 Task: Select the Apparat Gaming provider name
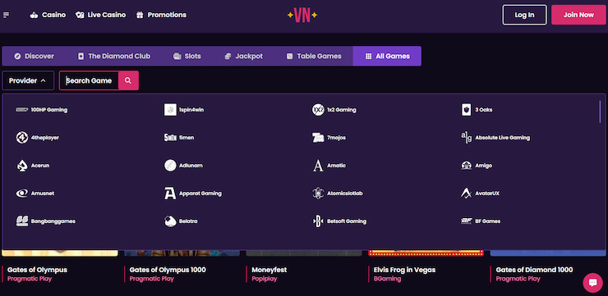(200, 194)
